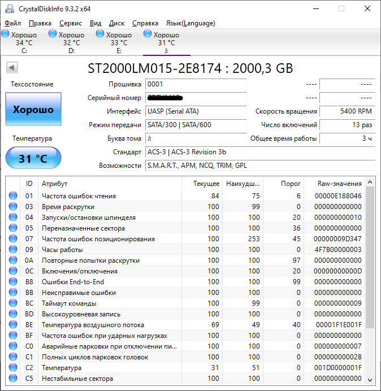Click status orb for attribute 04 row
This screenshot has width=381, height=391.
[x=13, y=217]
